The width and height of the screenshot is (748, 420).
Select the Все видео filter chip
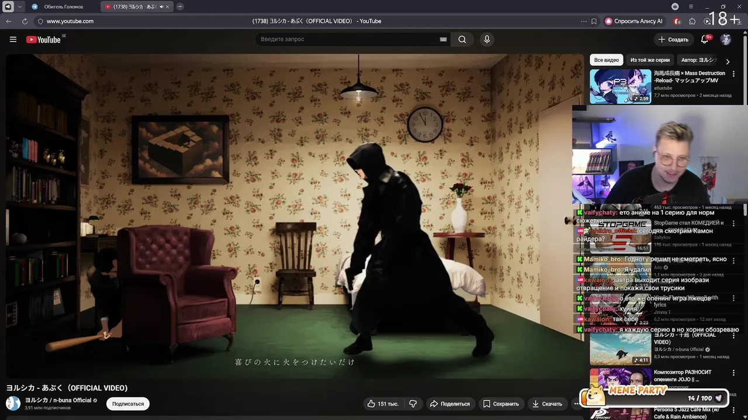(x=606, y=60)
